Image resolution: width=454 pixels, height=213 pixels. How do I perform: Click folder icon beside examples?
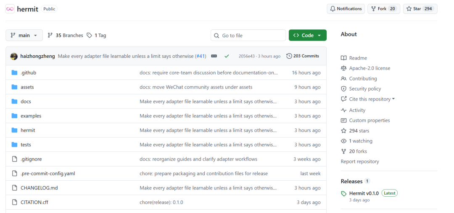click(x=14, y=116)
